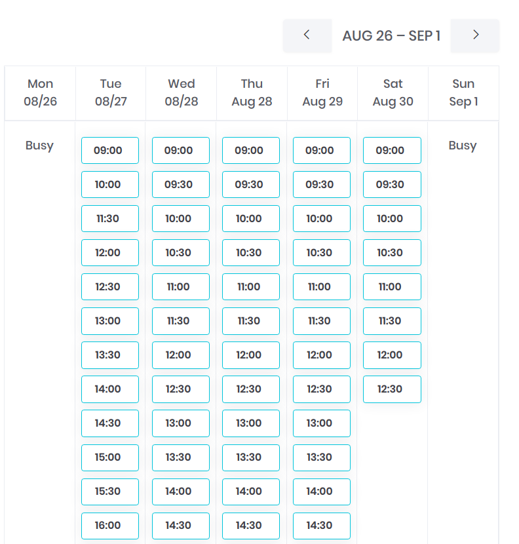Choose the 09:30 slot on Saturday
Image resolution: width=519 pixels, height=544 pixels.
[392, 184]
